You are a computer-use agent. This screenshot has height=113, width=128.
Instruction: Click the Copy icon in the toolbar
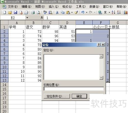point(62,12)
